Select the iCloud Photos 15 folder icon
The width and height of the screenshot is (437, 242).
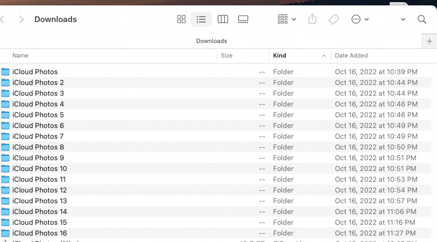tap(5, 222)
